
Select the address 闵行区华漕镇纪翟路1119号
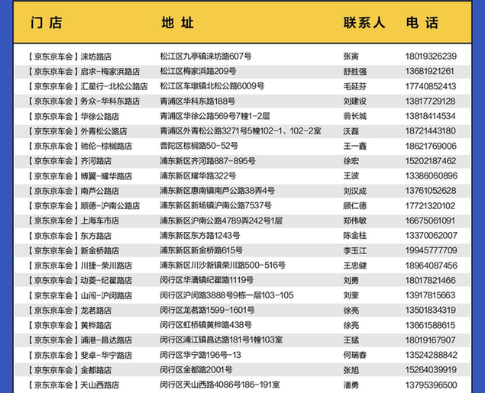point(207,280)
